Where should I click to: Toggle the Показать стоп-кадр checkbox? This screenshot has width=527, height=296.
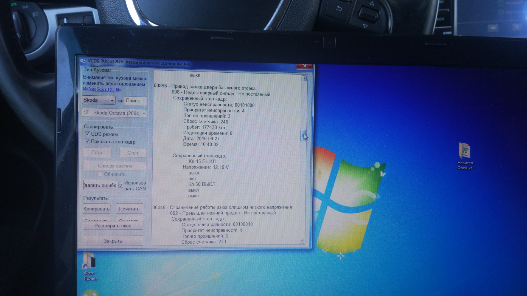(x=87, y=141)
